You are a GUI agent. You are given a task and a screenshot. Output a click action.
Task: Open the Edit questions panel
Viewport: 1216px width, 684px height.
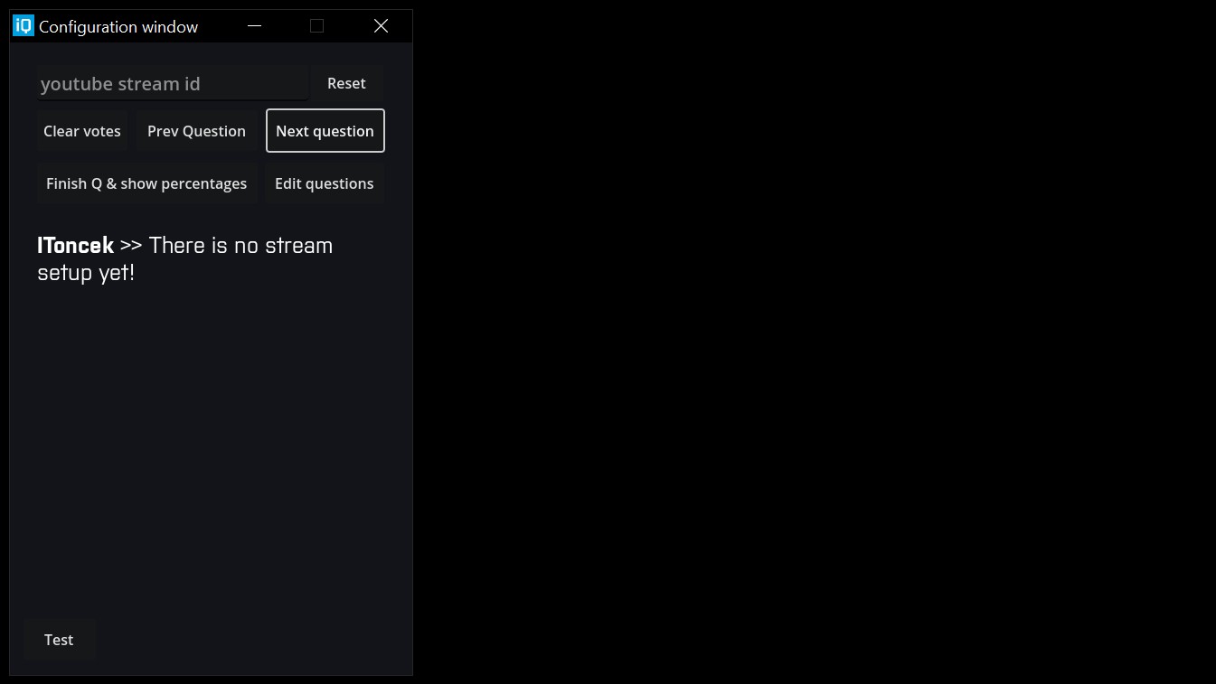coord(324,183)
